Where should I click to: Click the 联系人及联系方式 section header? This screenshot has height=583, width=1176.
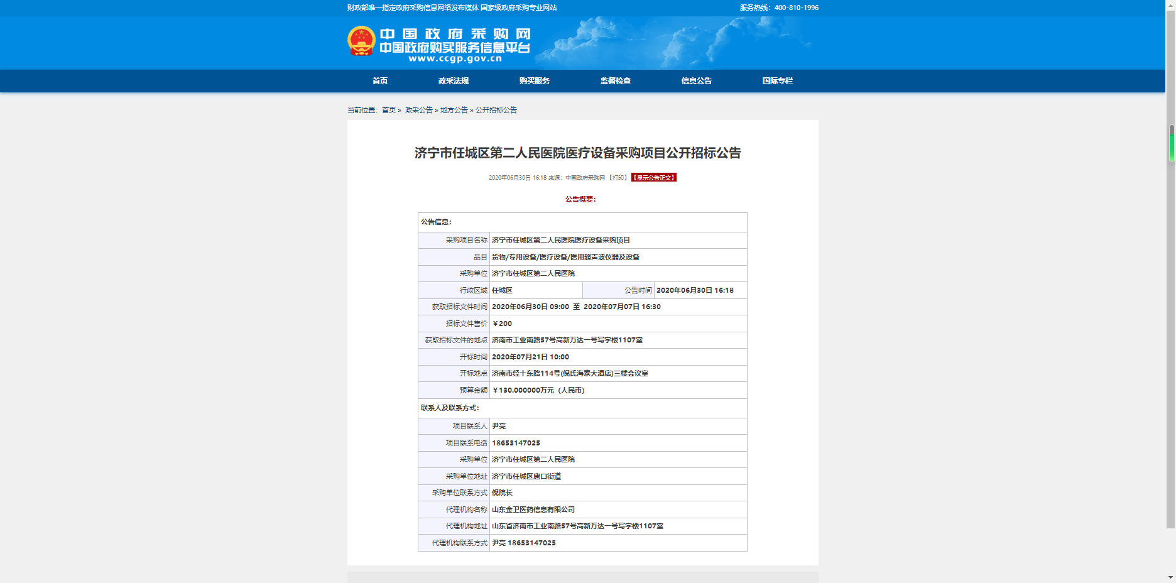pyautogui.click(x=450, y=408)
